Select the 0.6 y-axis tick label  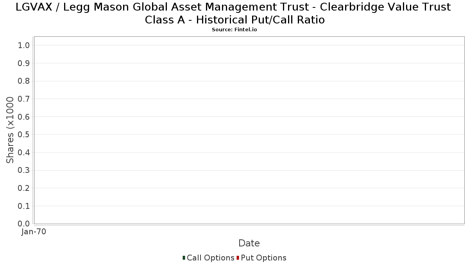click(x=24, y=117)
